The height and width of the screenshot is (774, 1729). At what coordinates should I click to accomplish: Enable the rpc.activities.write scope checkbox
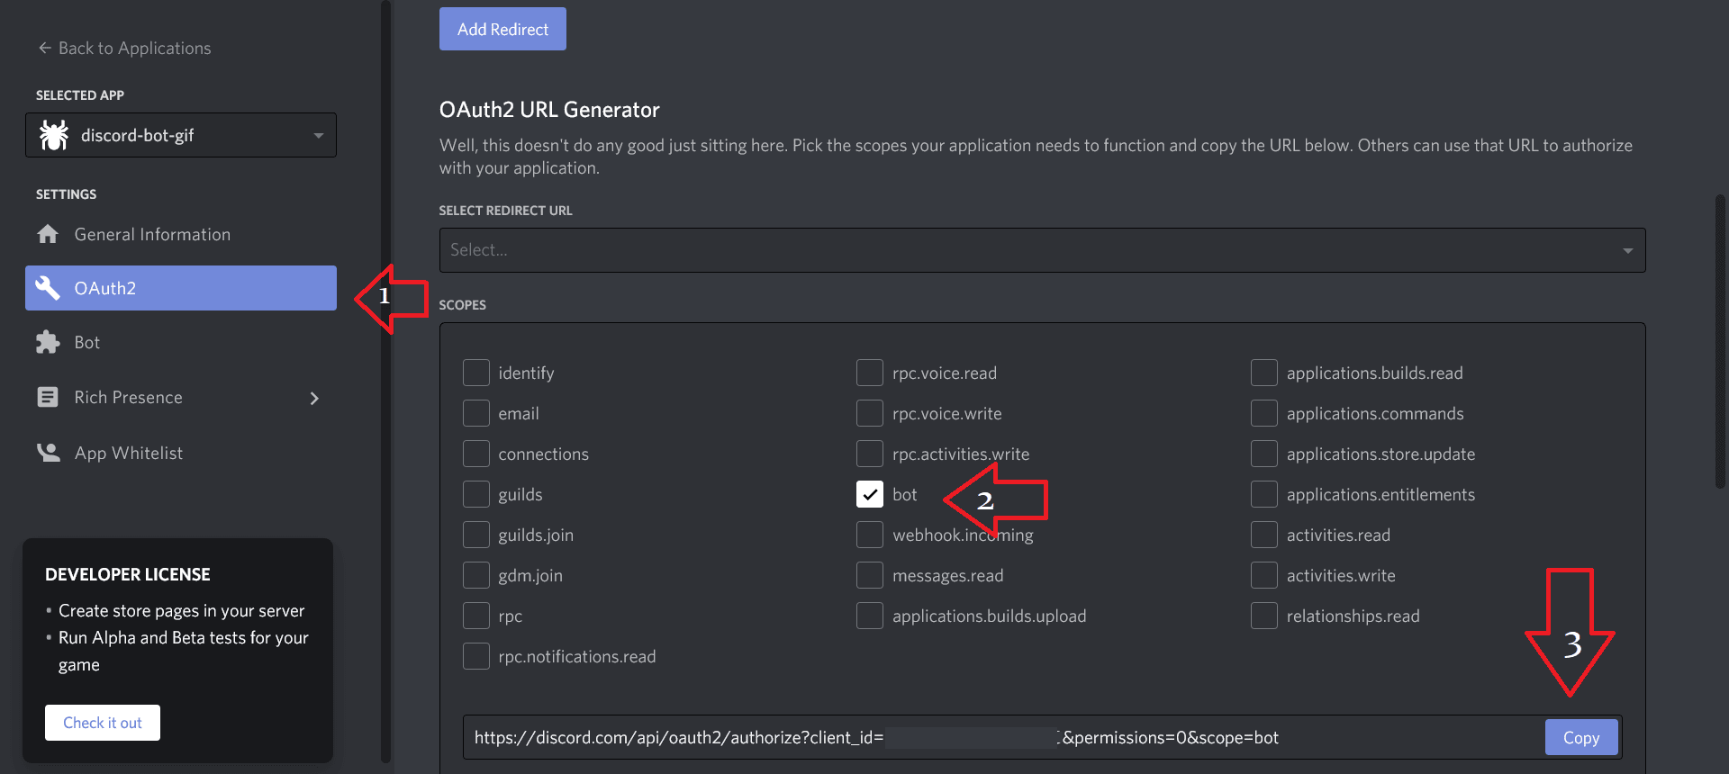pyautogui.click(x=870, y=454)
